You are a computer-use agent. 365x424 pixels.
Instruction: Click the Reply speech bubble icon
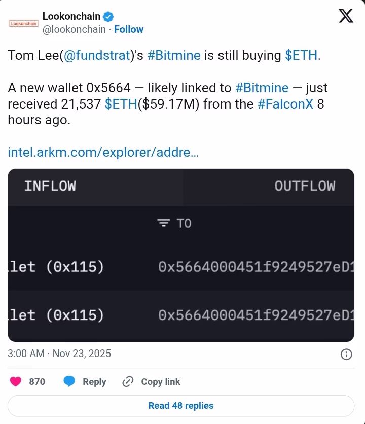(x=69, y=381)
